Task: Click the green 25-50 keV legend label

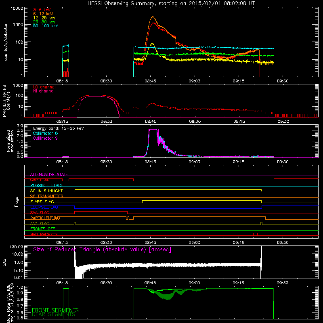Action: pos(44,22)
